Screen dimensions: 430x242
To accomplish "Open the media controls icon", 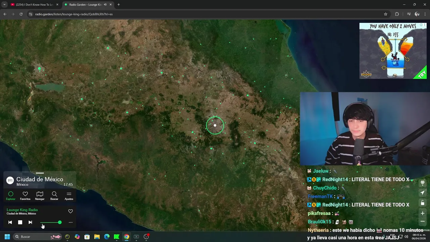I will tap(409, 14).
